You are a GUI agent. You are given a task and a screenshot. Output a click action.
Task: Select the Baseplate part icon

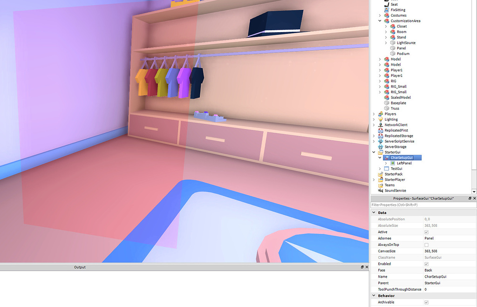point(387,103)
